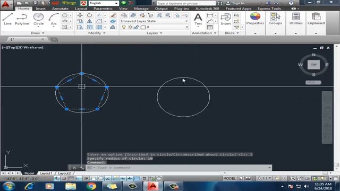Click [Top] view control label

(x=12, y=47)
